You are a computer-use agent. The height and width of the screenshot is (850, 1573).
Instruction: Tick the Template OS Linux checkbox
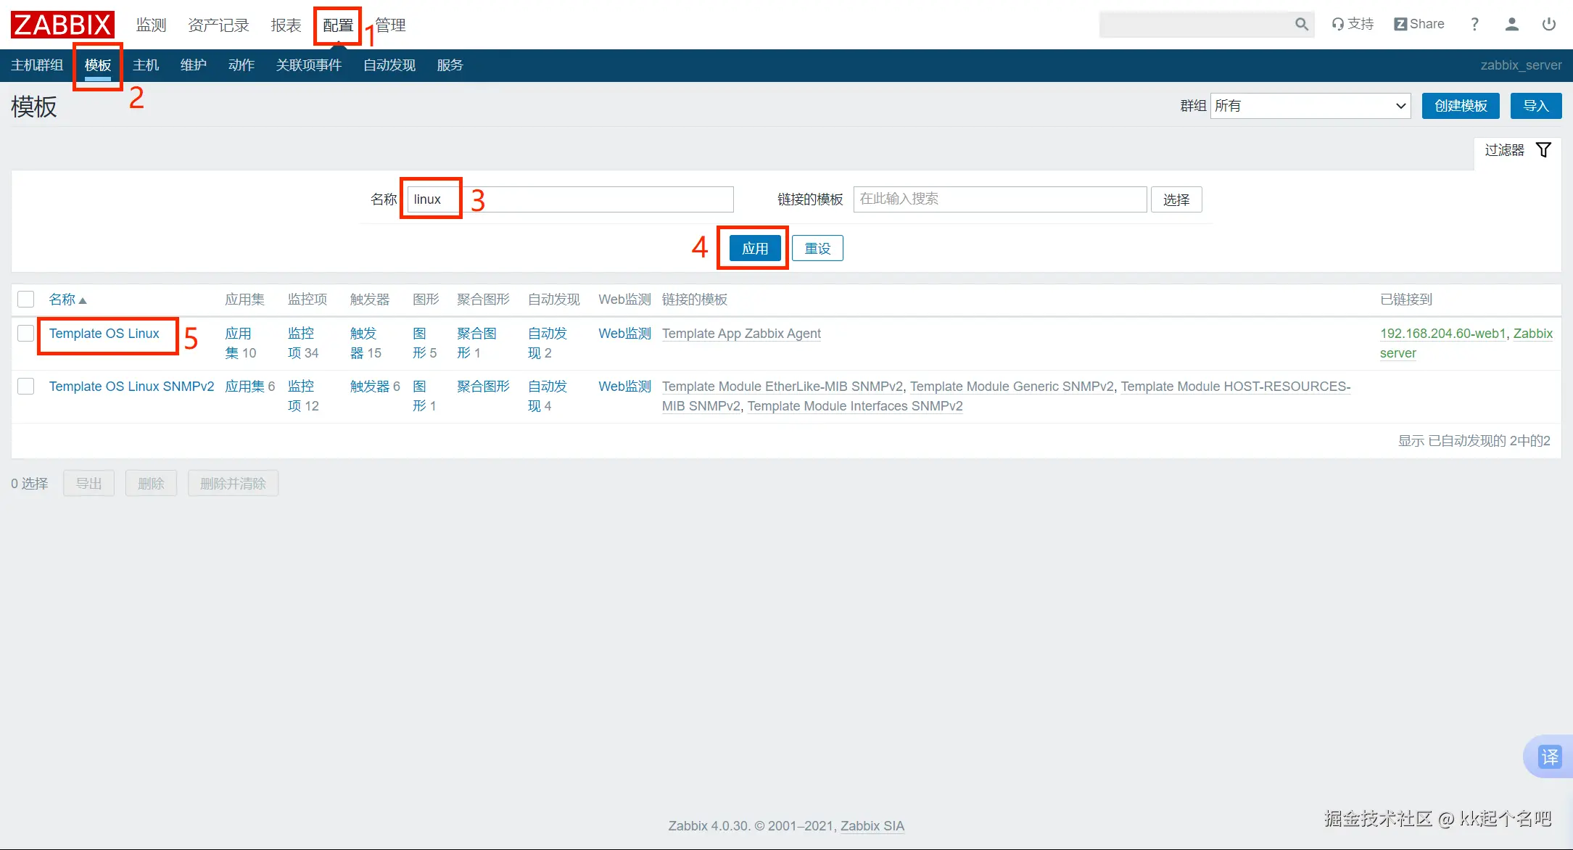pos(26,334)
